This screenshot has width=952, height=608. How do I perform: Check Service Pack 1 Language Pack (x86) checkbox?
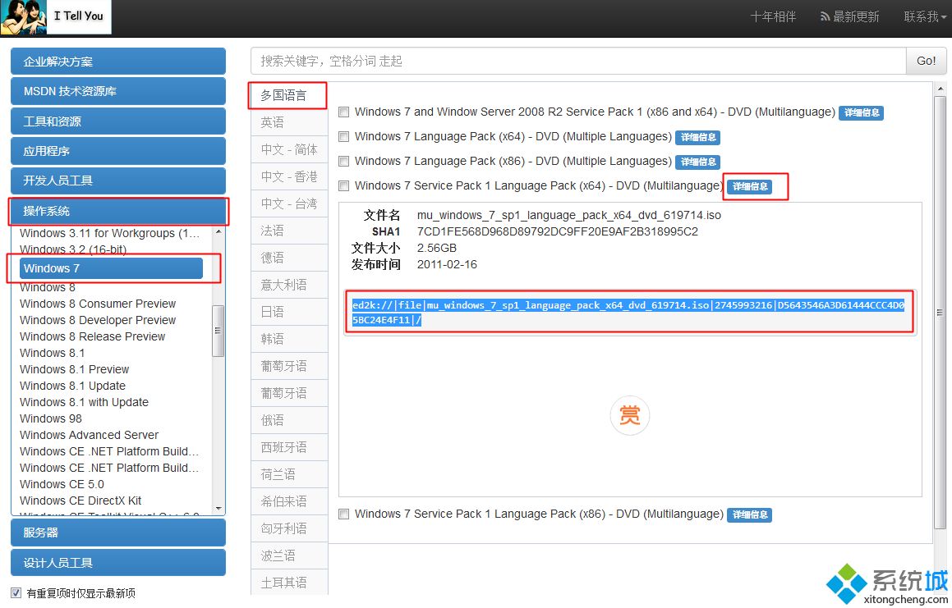[x=343, y=514]
